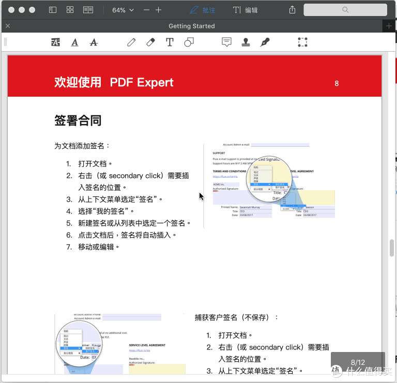Screen dimensions: 397x383
Task: Add a new tab with plus
Action: 389,26
